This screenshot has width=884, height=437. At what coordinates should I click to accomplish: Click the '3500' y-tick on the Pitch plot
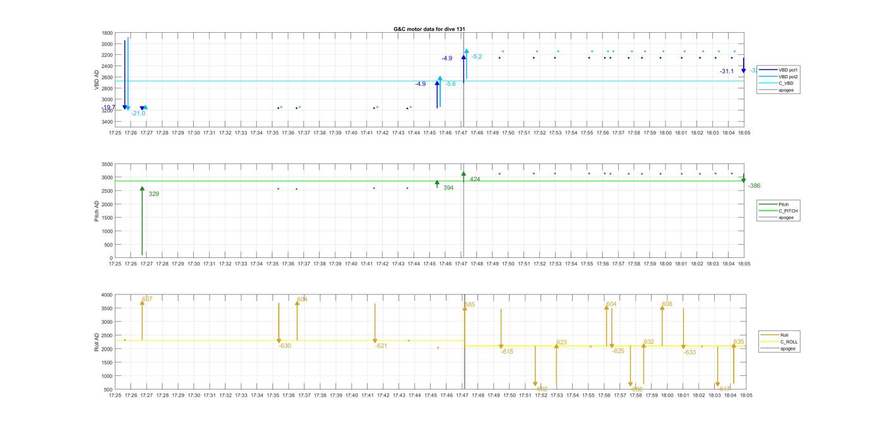point(107,164)
